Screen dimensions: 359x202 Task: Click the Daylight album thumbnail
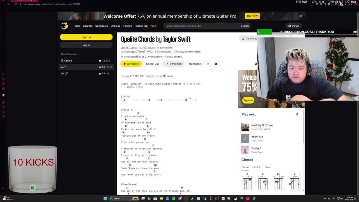tap(245, 150)
